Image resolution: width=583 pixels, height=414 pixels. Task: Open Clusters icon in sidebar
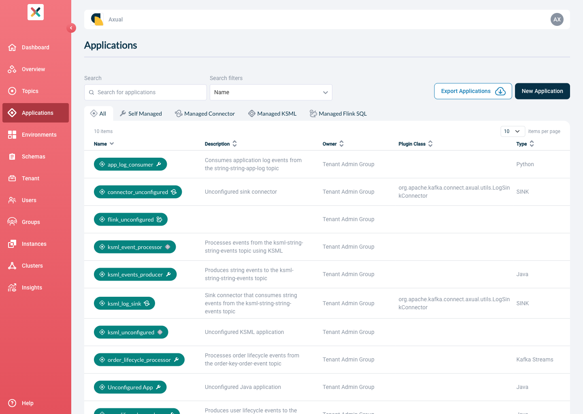pos(12,266)
